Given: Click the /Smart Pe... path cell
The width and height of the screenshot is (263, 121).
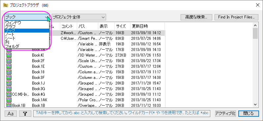Looking at the screenshot, I should tap(87, 38).
